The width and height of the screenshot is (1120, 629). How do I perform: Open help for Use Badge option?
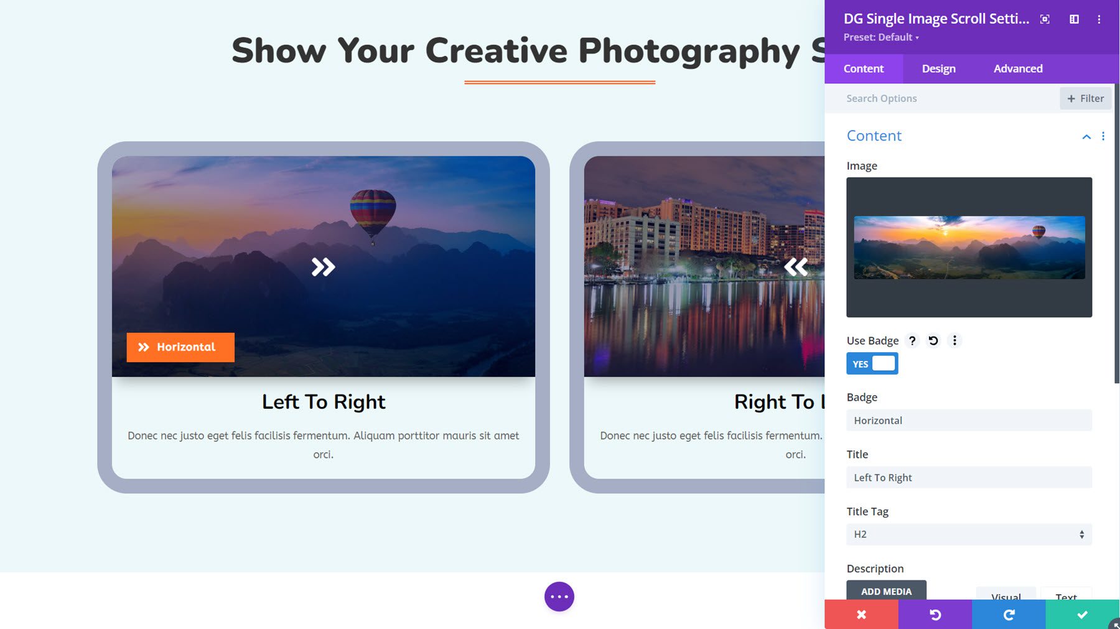coord(912,341)
